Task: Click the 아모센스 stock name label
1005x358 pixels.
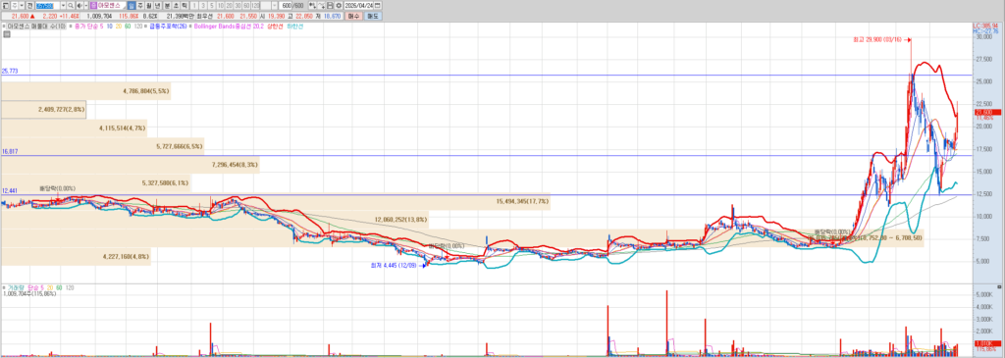Action: coord(109,5)
